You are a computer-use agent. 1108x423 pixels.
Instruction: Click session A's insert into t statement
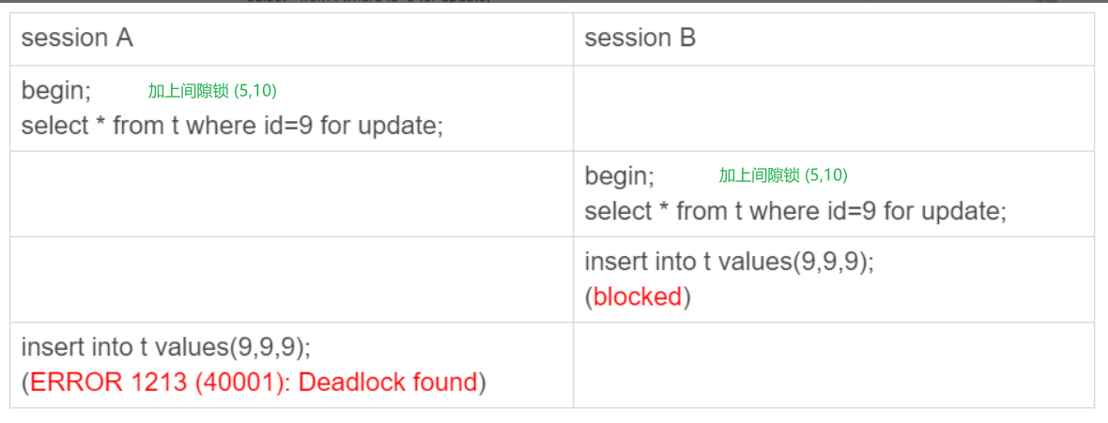point(166,347)
